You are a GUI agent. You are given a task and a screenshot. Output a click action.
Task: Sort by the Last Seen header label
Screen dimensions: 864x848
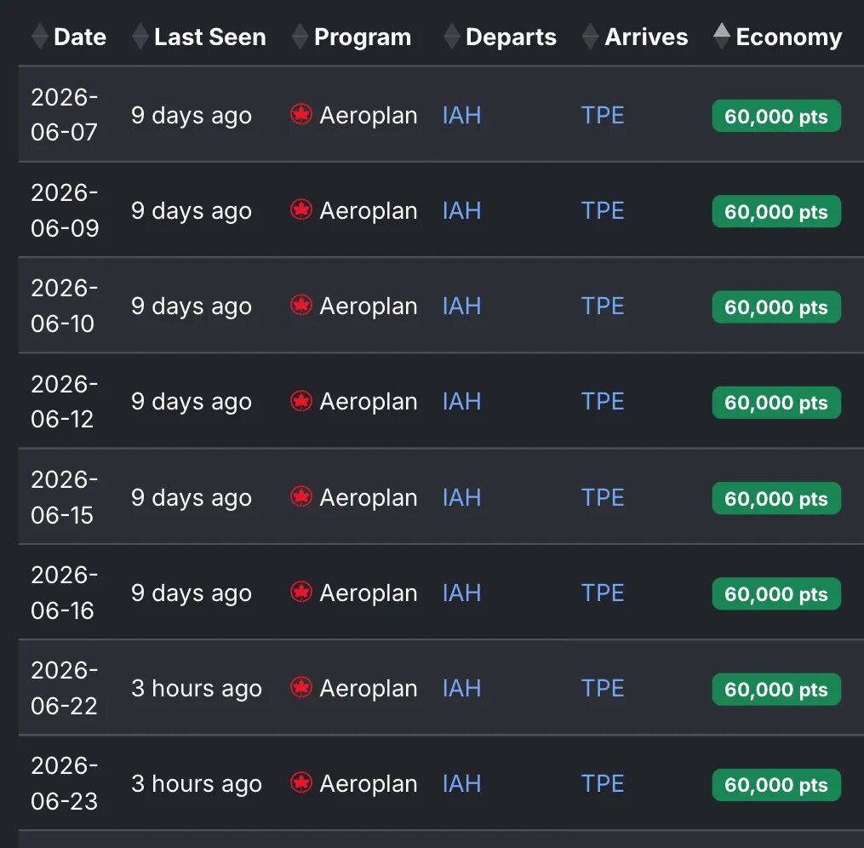click(x=209, y=37)
